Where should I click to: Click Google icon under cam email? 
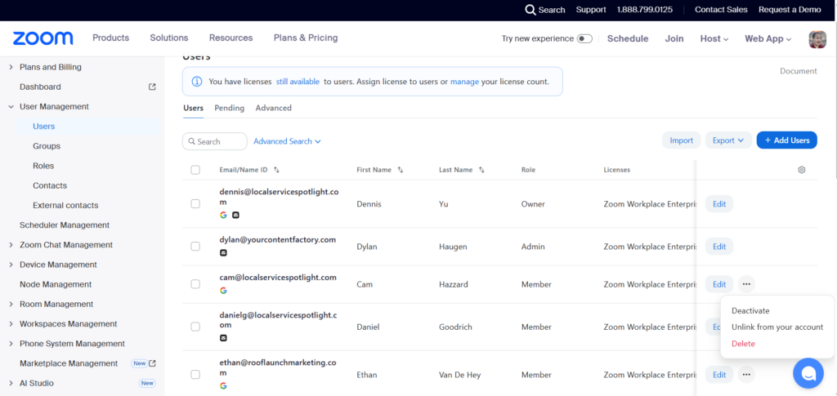coord(223,291)
